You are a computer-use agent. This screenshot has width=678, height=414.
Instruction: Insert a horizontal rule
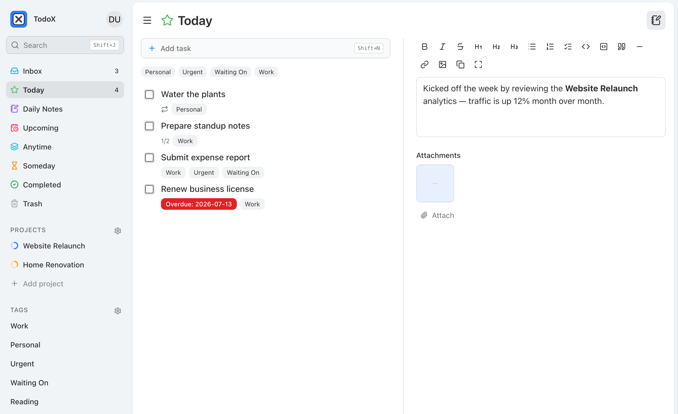pyautogui.click(x=639, y=47)
